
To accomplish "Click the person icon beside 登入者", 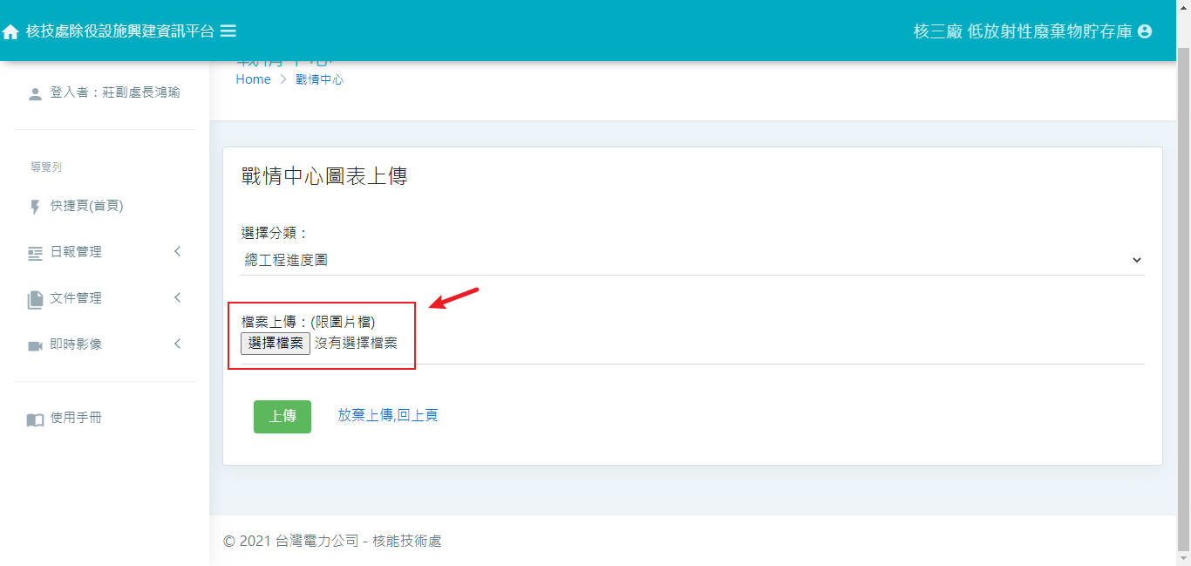I will click(35, 93).
